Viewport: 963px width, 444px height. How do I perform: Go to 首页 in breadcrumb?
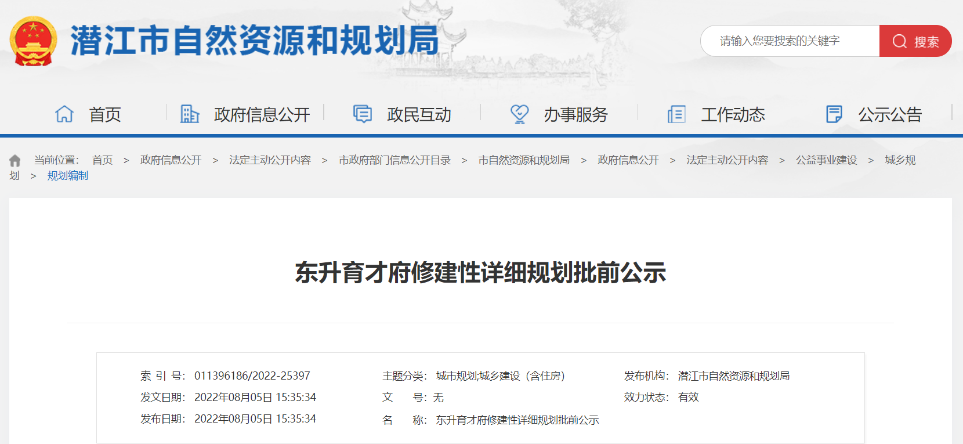[102, 160]
